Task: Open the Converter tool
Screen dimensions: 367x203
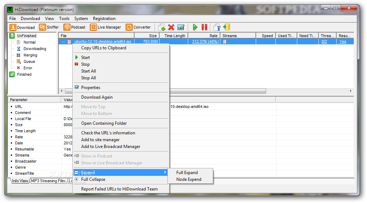Action: pyautogui.click(x=138, y=28)
